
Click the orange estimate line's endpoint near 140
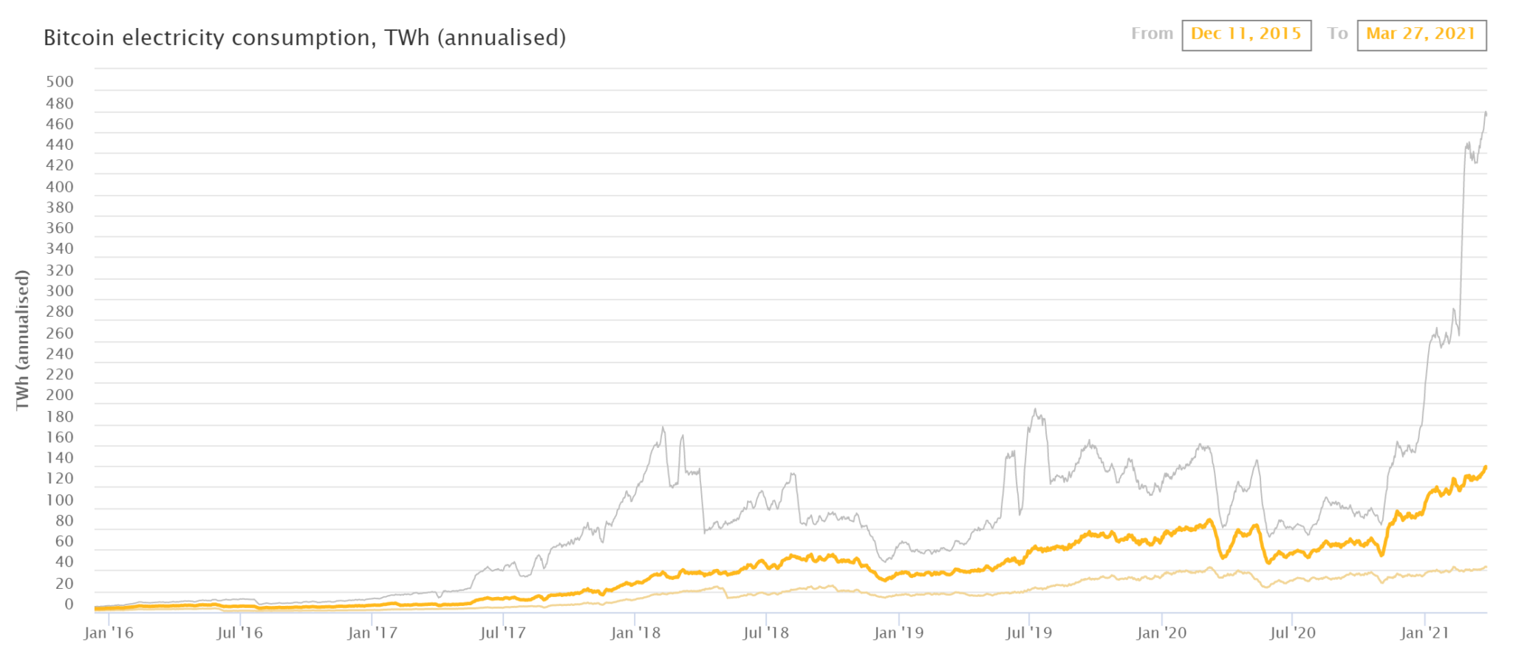tap(1486, 466)
